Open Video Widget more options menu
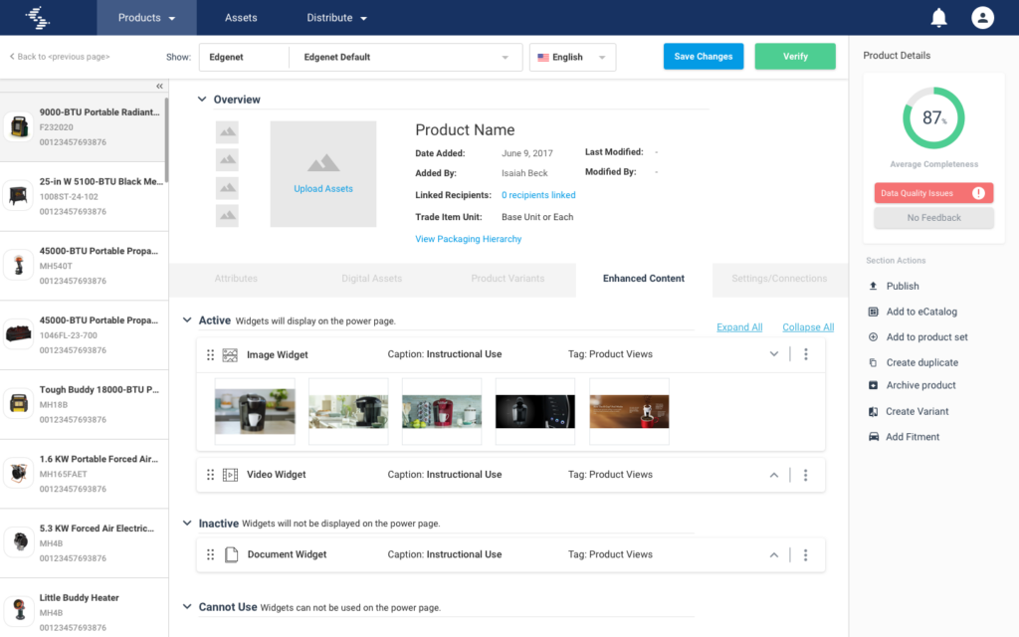Image resolution: width=1019 pixels, height=637 pixels. (806, 475)
